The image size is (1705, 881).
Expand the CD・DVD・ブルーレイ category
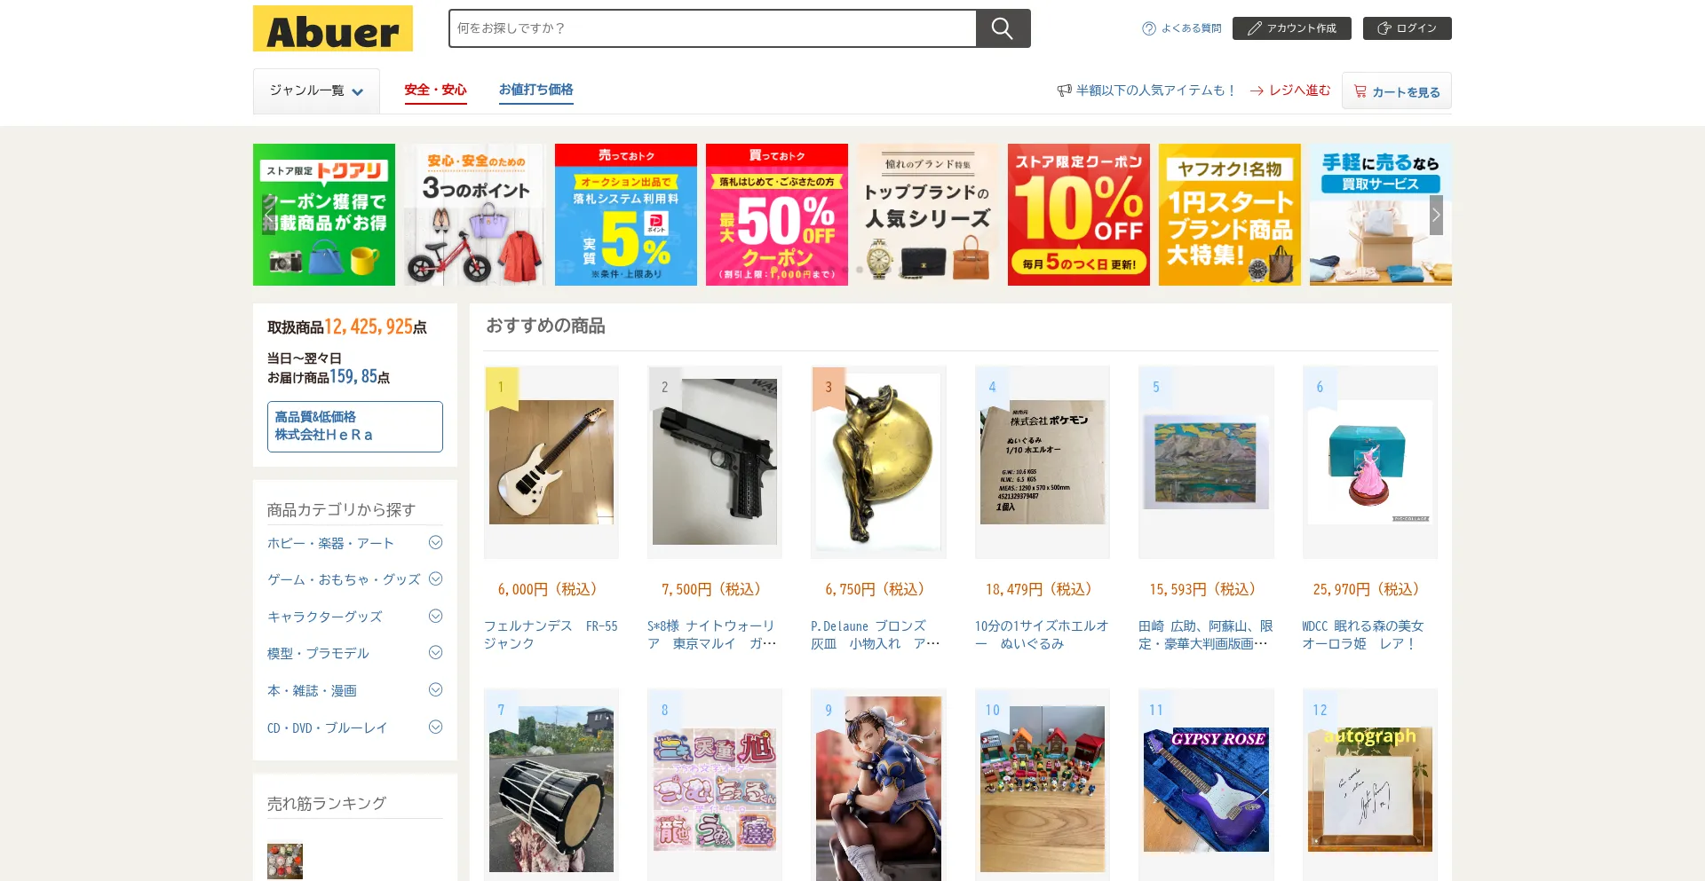coord(435,727)
